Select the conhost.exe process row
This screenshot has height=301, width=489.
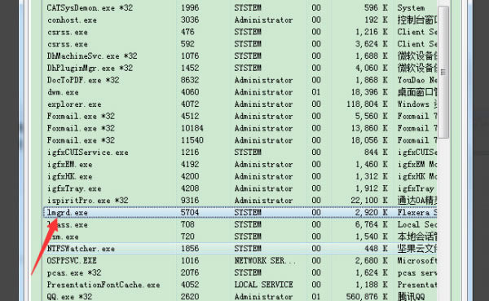tap(240, 20)
